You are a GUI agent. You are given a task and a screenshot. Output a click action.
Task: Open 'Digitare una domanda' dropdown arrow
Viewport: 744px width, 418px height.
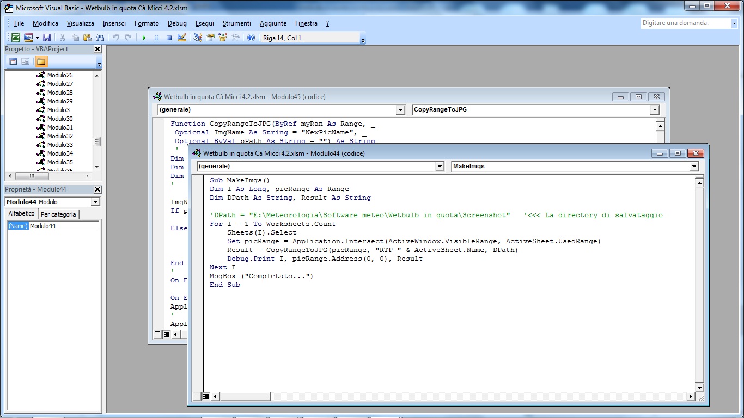tap(734, 23)
